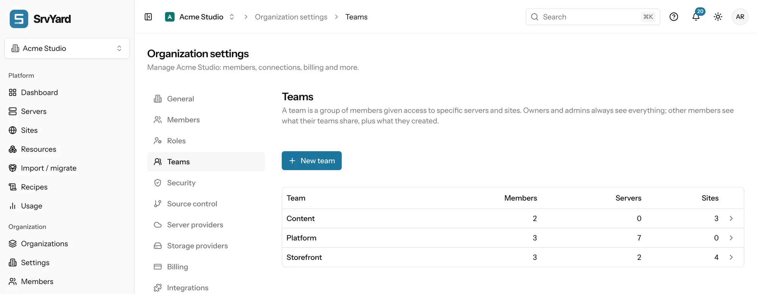
Task: Open the AR user avatar menu
Action: point(740,17)
